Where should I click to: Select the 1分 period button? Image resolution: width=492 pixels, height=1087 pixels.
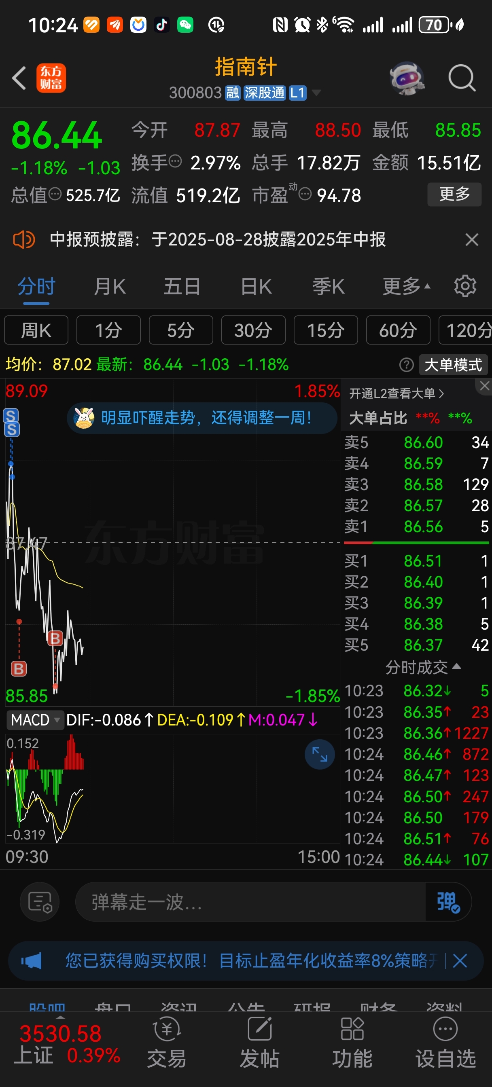(108, 330)
